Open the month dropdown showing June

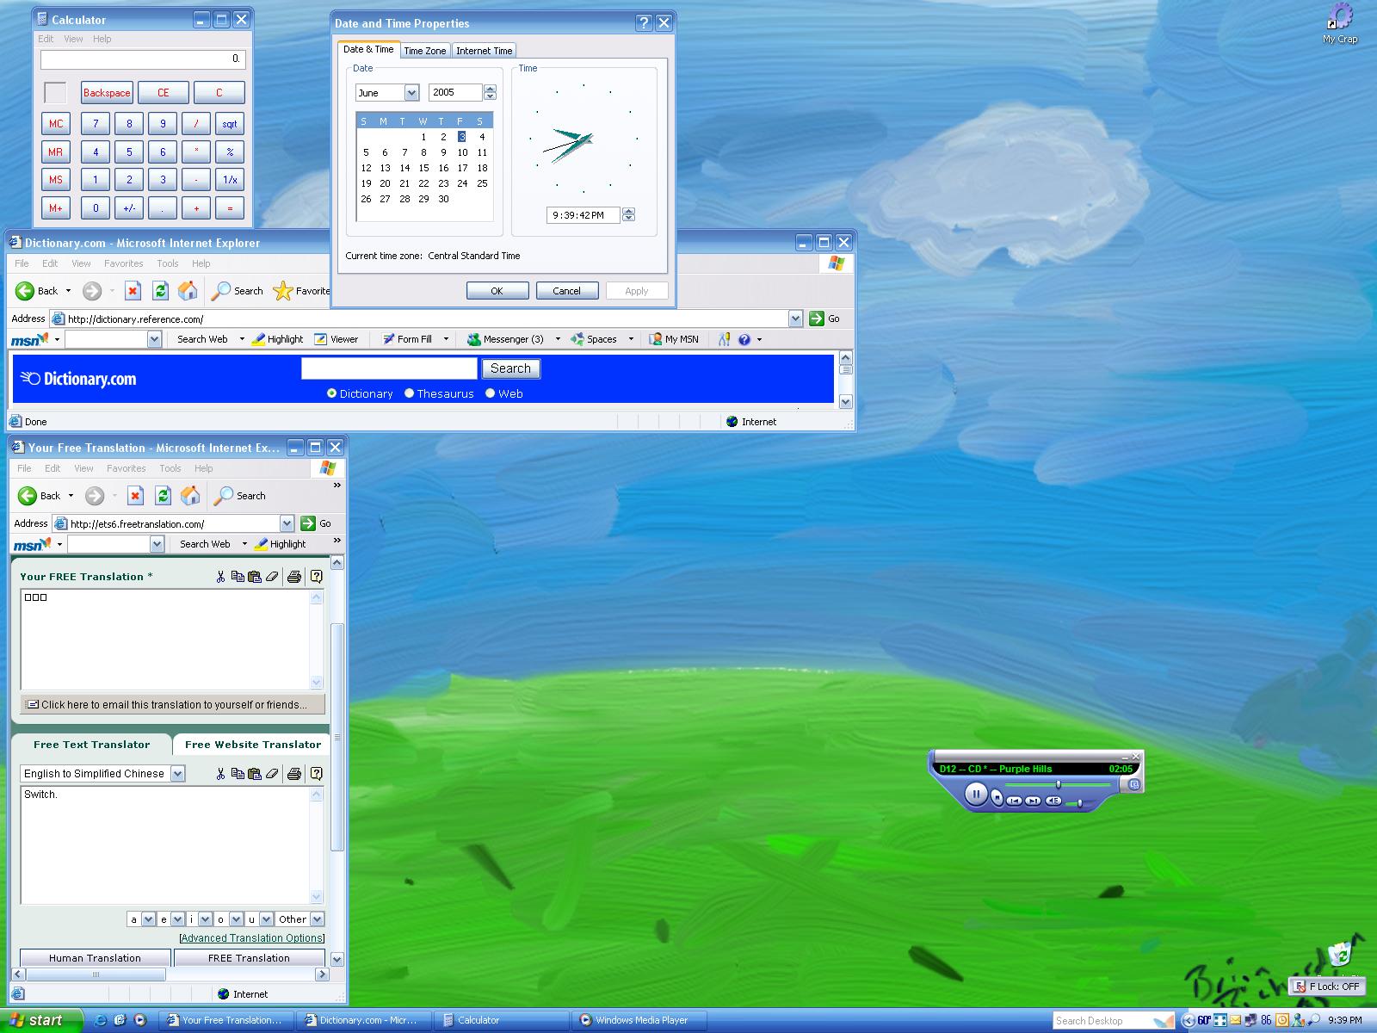[x=411, y=93]
